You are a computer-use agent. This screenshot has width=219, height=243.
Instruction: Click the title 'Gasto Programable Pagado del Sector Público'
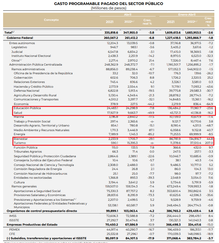[x=108, y=4]
